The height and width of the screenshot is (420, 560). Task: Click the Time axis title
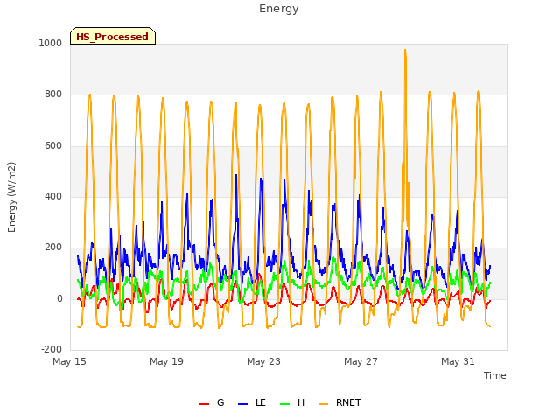coord(495,375)
